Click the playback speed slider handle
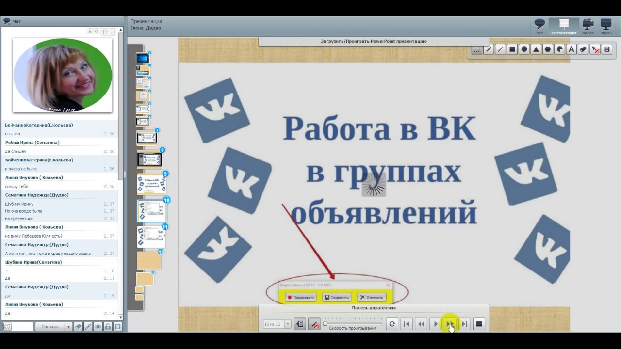Screen dimensions: 621x349 [x=325, y=323]
